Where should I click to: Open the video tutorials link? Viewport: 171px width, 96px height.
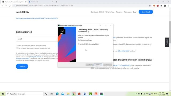pos(123,51)
